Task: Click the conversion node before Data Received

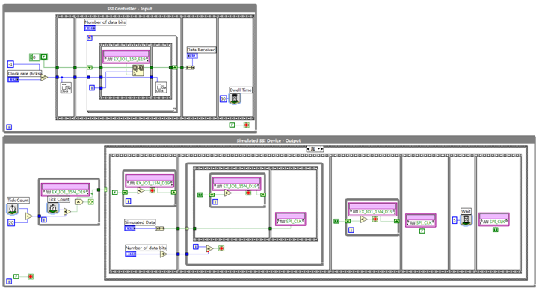Action: click(x=191, y=68)
